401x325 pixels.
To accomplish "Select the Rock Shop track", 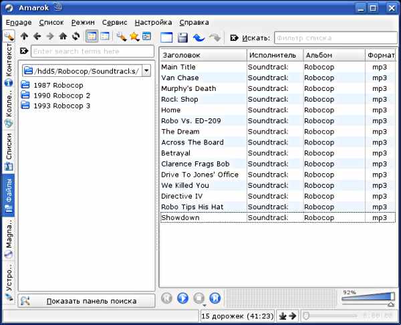I will [277, 99].
